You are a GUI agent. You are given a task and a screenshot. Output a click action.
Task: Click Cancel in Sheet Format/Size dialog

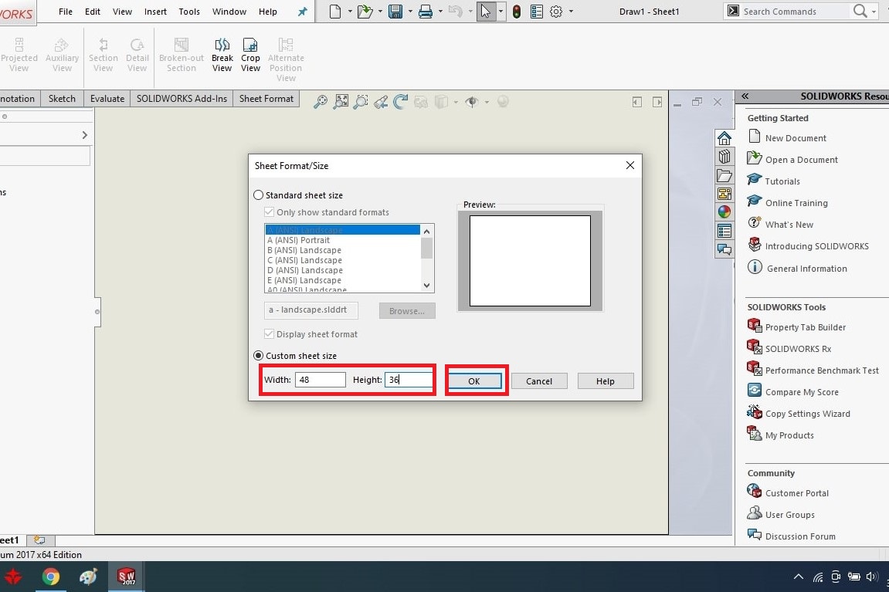(x=539, y=381)
